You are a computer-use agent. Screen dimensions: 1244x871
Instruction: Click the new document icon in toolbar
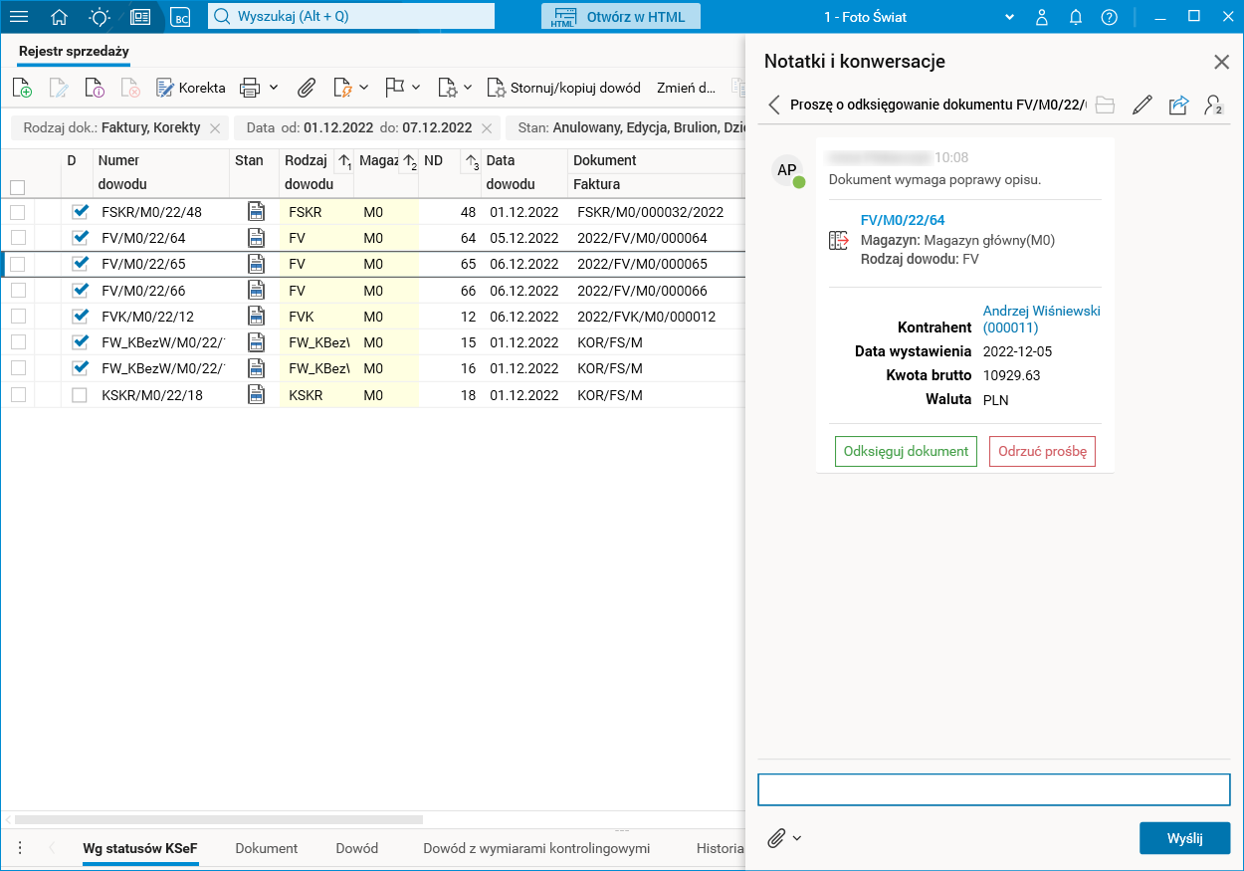tap(22, 88)
